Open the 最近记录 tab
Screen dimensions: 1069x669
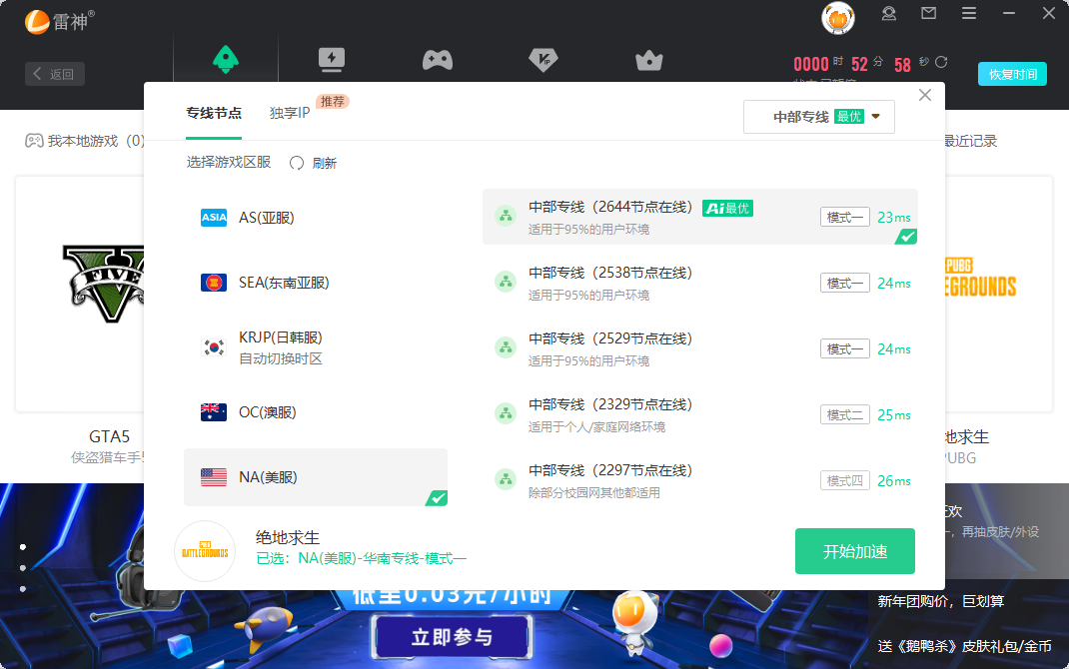click(970, 141)
